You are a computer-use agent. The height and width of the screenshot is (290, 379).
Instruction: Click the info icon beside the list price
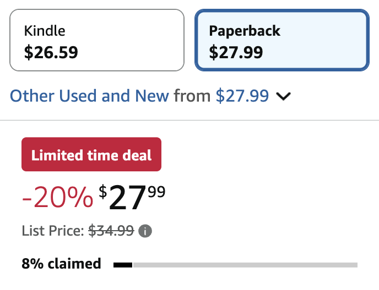(x=145, y=231)
